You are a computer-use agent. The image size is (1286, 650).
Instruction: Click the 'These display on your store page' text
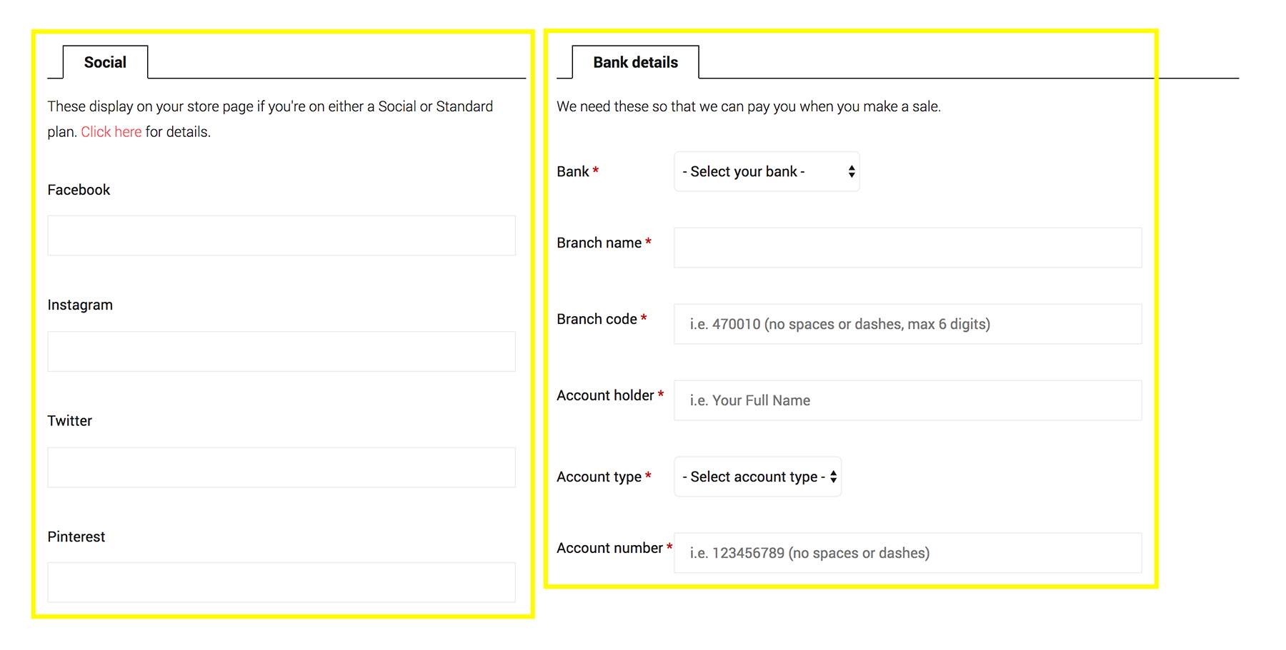point(270,119)
